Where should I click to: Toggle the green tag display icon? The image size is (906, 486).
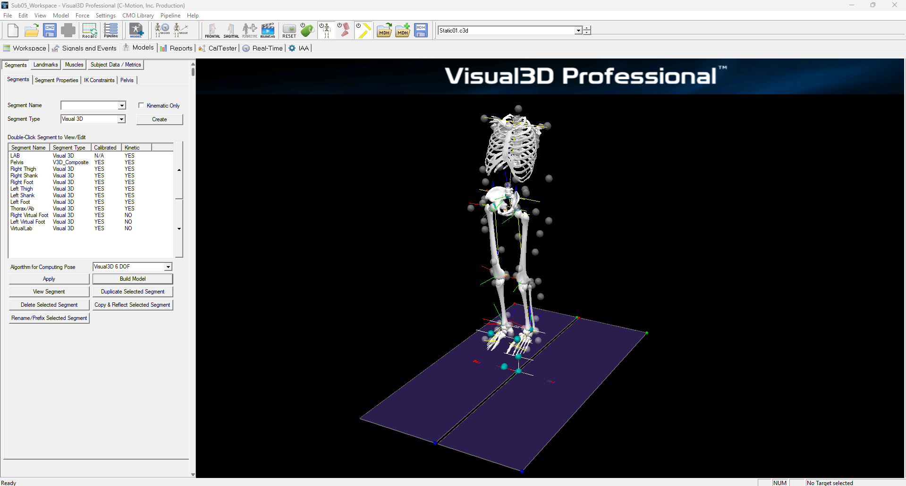point(307,30)
